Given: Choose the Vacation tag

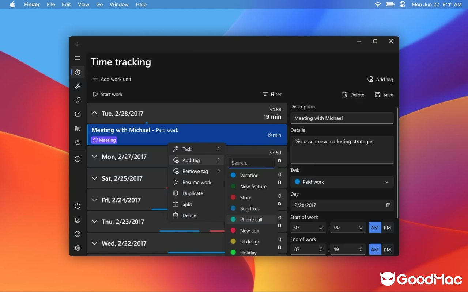Looking at the screenshot, I should coord(252,176).
